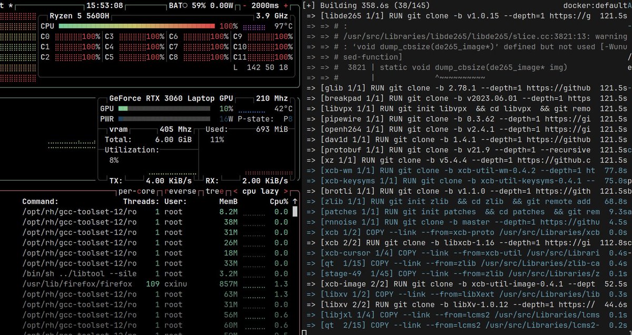The image size is (632, 335).
Task: Click the process list up arrow
Action: click(295, 202)
